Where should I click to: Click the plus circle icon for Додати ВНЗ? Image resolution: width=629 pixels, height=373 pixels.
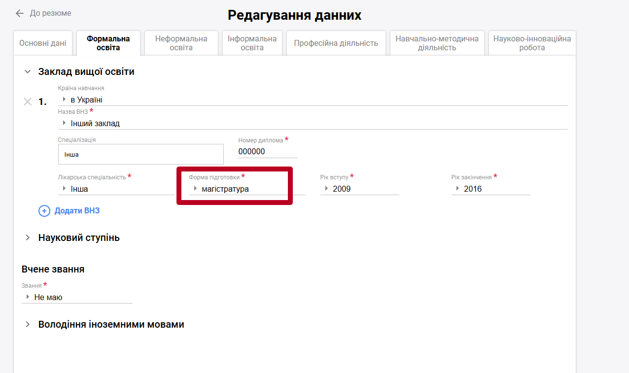pyautogui.click(x=44, y=211)
